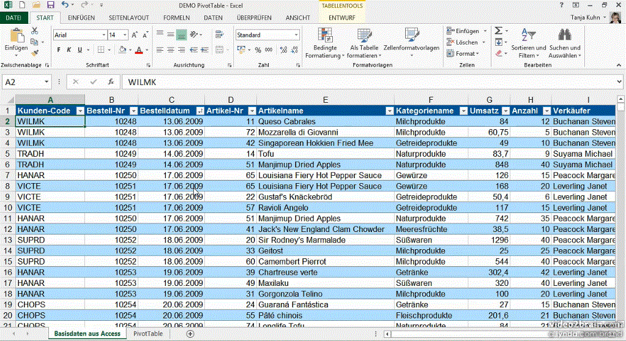Click the fill down icon in Bearbeiten

(499, 42)
